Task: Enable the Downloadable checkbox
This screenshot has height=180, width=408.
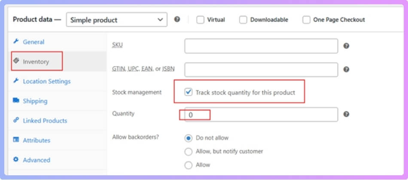Action: (x=243, y=20)
